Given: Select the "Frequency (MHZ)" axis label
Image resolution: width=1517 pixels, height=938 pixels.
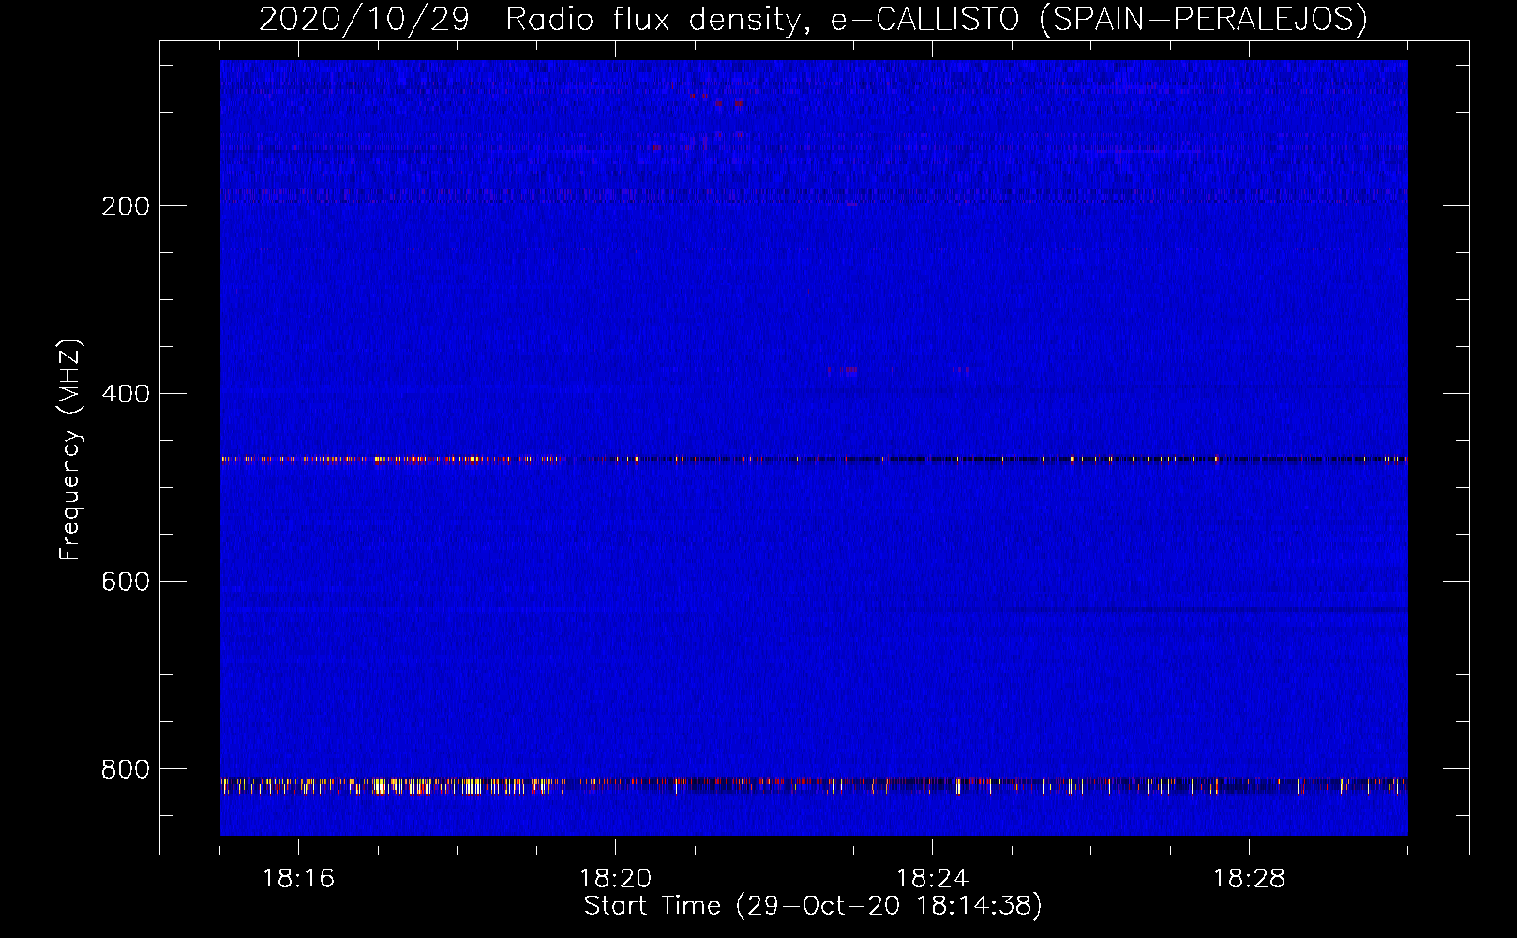Looking at the screenshot, I should (x=70, y=450).
